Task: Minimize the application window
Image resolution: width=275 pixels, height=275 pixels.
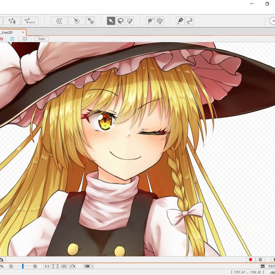Action: coord(252,4)
